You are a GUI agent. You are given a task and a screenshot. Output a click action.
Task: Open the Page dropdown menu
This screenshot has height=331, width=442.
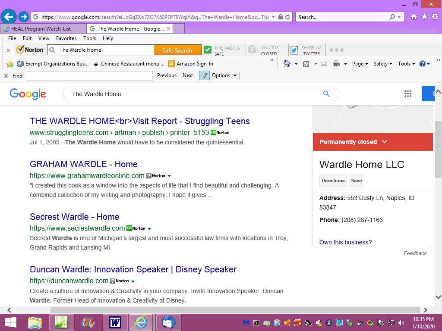point(360,64)
